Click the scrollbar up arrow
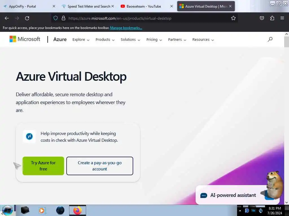 click(x=286, y=34)
